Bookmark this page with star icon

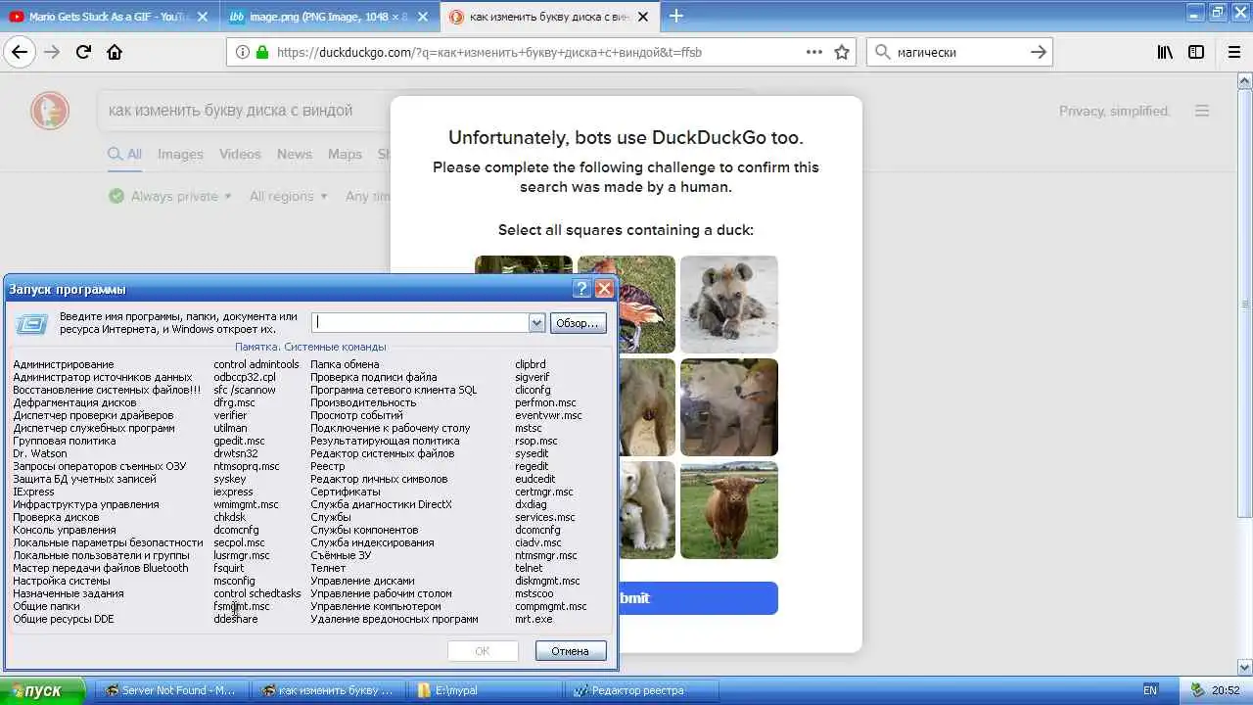pyautogui.click(x=842, y=52)
